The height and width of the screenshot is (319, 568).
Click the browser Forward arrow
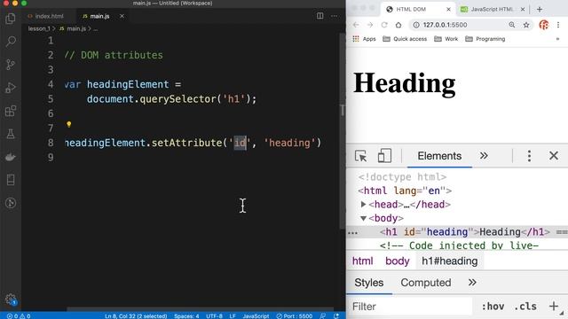[x=370, y=25]
